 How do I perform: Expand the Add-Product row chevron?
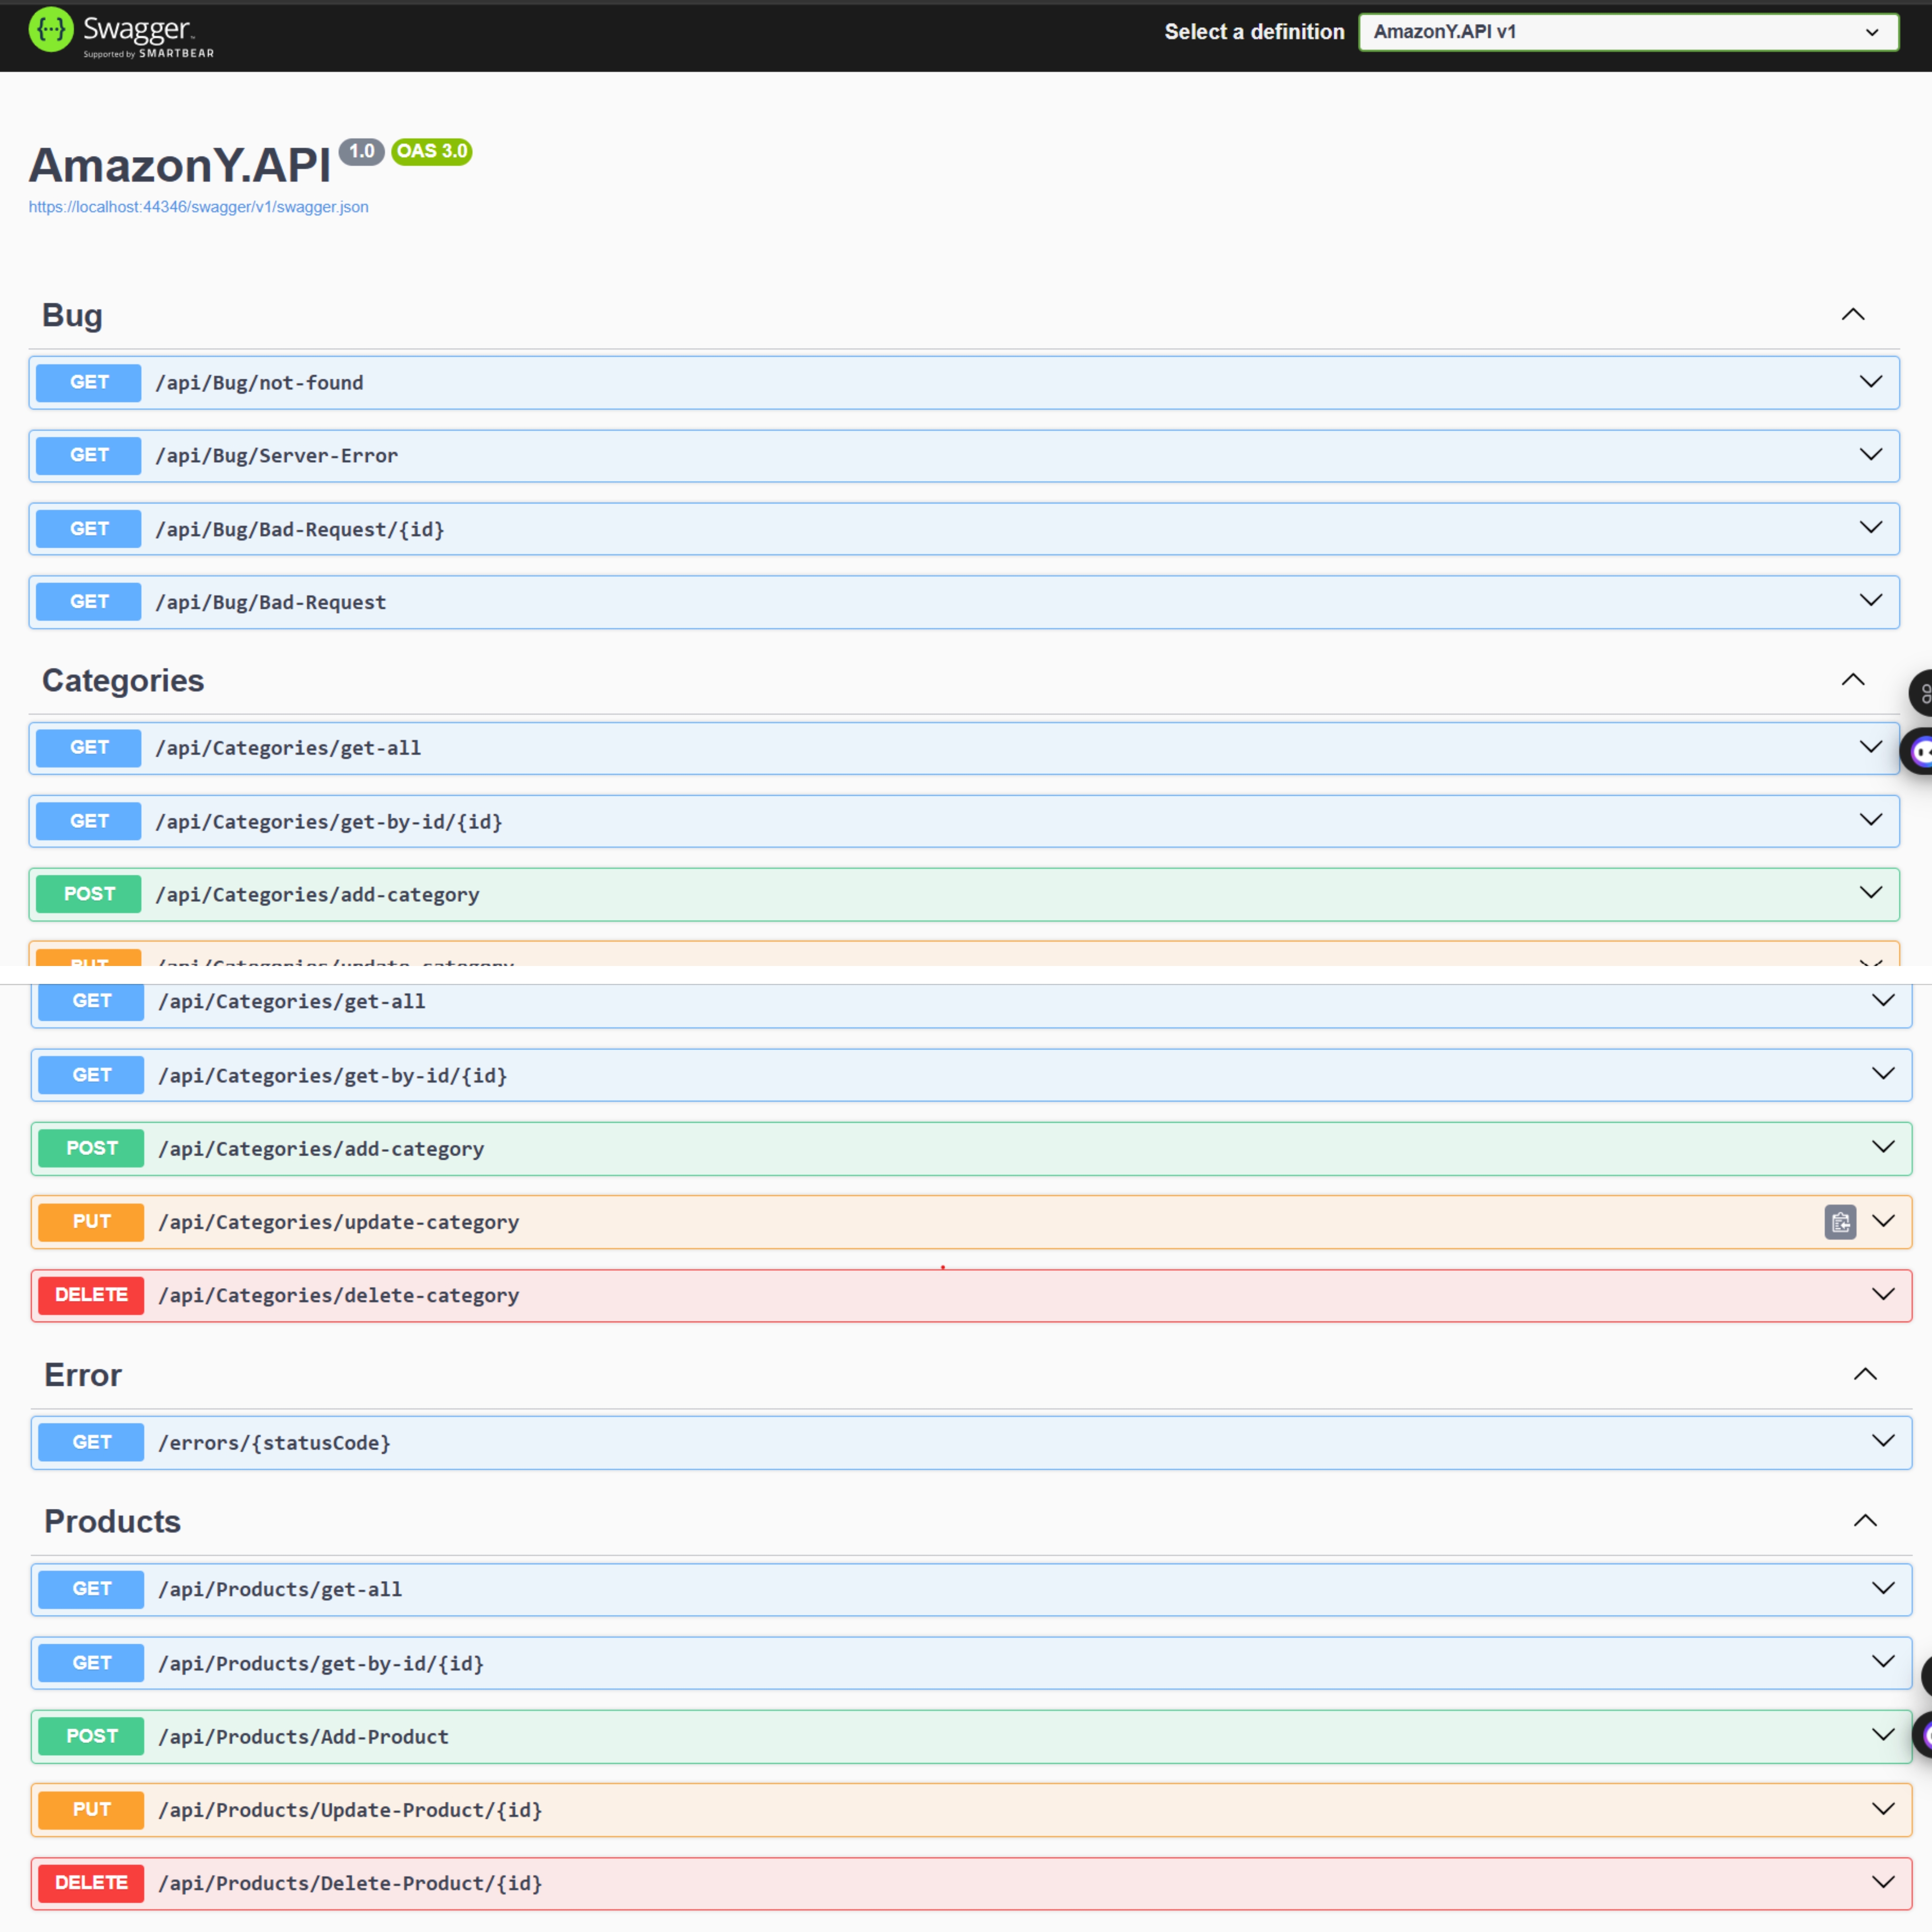(1883, 1735)
